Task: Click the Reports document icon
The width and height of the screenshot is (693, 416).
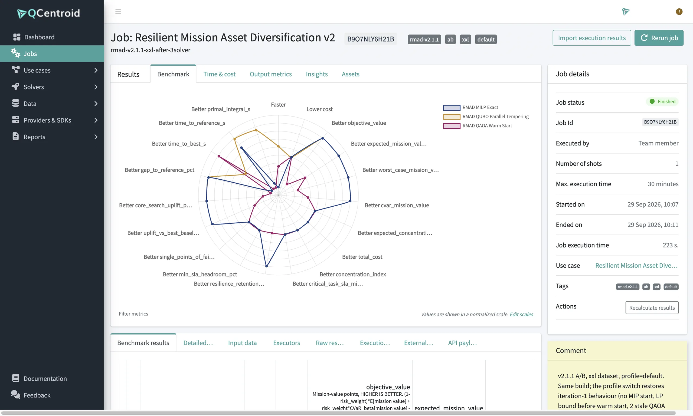Action: click(x=16, y=137)
